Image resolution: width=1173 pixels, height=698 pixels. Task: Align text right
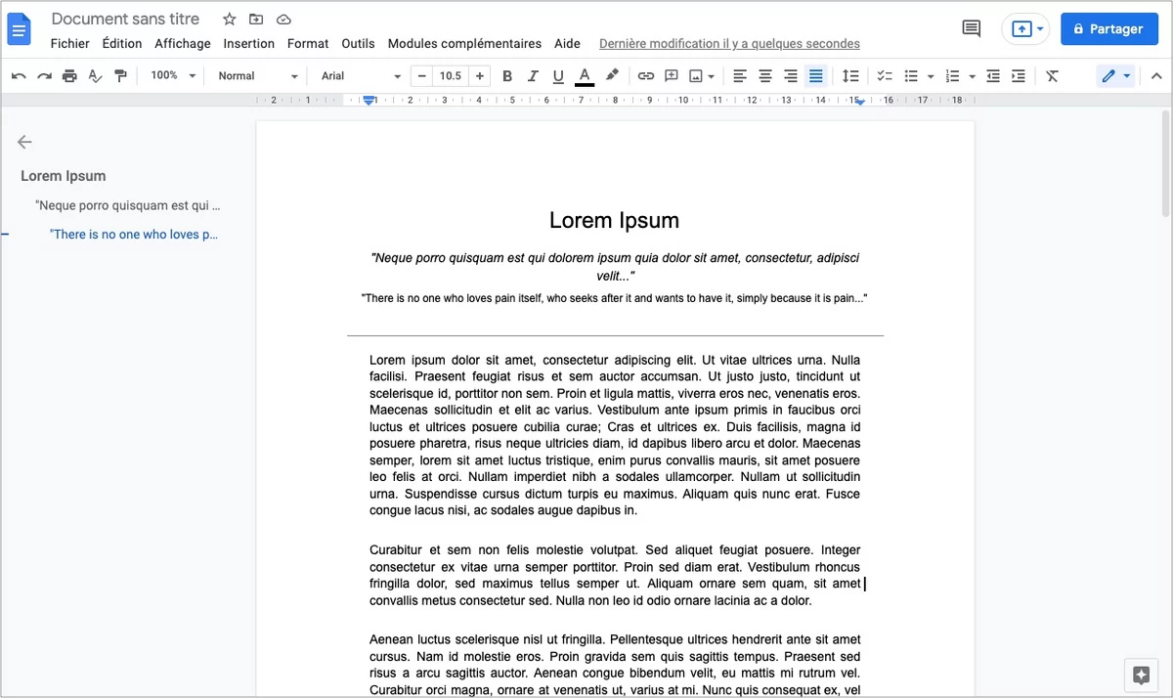(791, 75)
